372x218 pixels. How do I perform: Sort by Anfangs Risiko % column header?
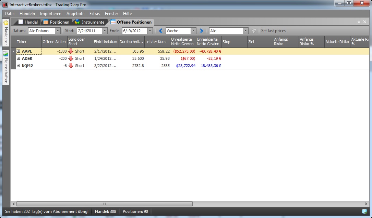pos(312,42)
